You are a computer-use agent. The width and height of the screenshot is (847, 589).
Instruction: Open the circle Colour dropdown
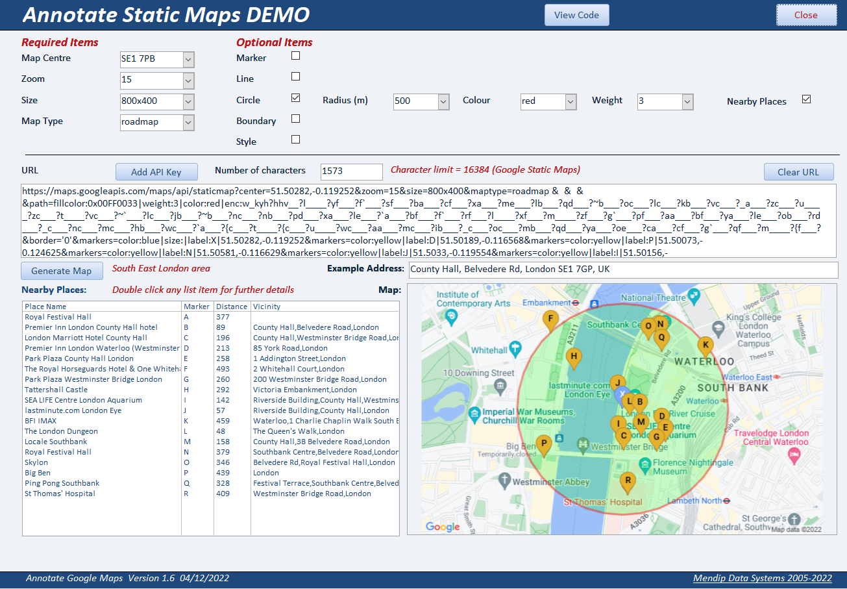(x=571, y=102)
